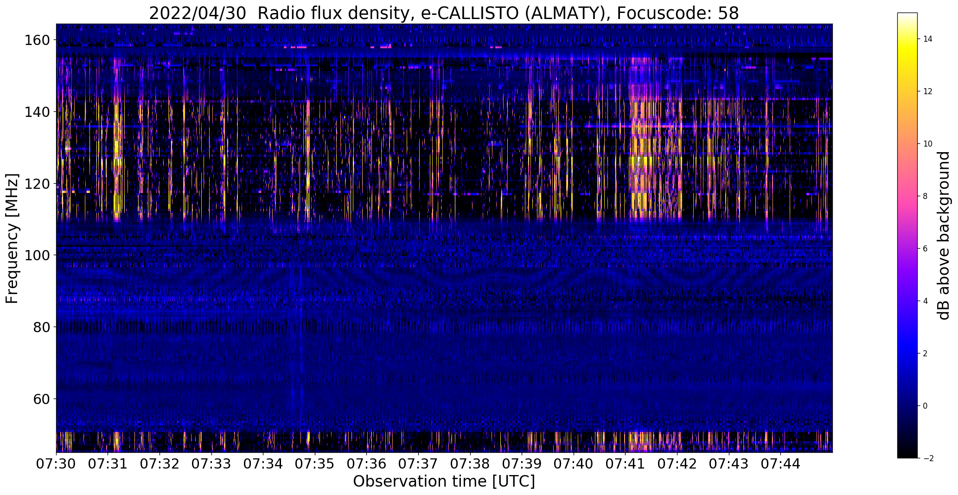Viewport: 958px width, 495px height.
Task: Click the 'Observation time [UTC]' axis label
Action: tap(444, 481)
